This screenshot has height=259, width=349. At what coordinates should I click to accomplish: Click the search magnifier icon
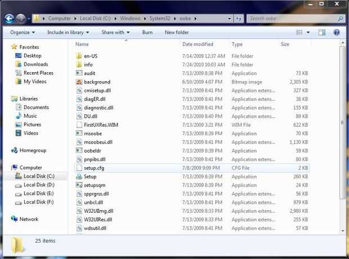point(341,19)
